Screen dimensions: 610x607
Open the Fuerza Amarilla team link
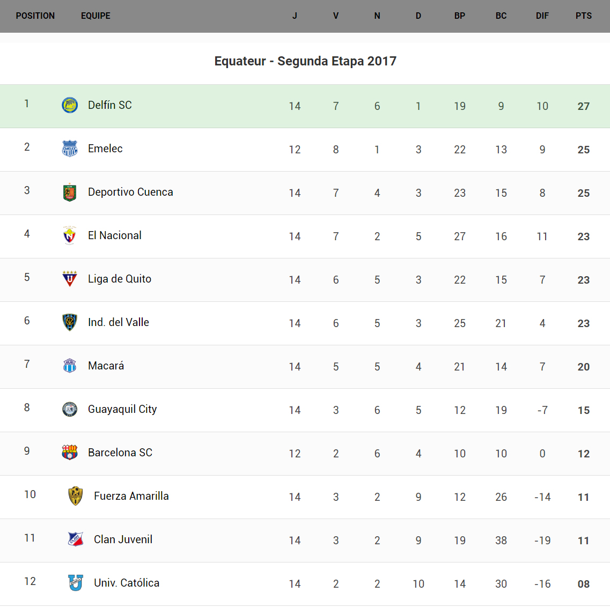[x=131, y=496]
